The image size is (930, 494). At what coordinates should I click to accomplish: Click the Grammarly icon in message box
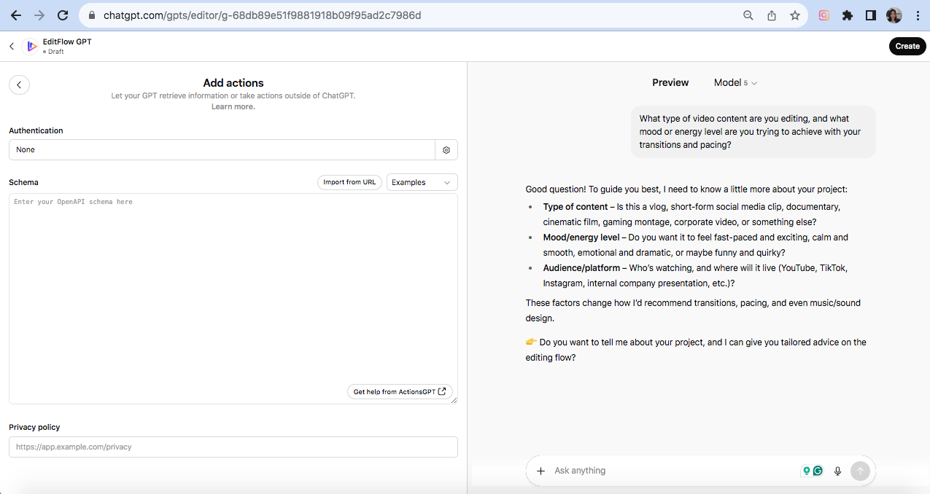[818, 471]
